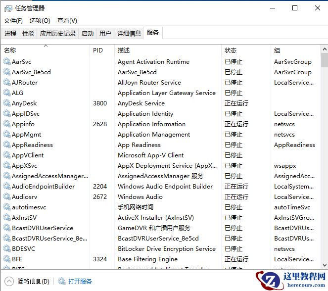Click the gear icon beside AxInstSV
Viewport: 328px width, 291px height.
7,218
